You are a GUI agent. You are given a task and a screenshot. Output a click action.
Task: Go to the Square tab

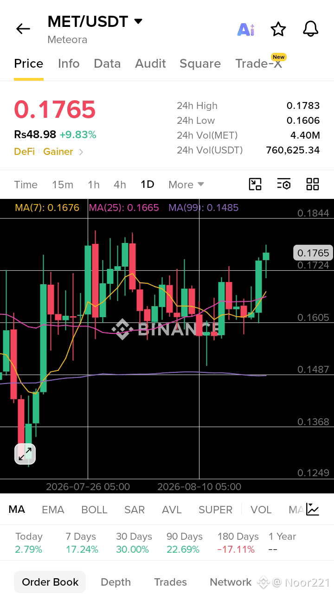tap(200, 64)
